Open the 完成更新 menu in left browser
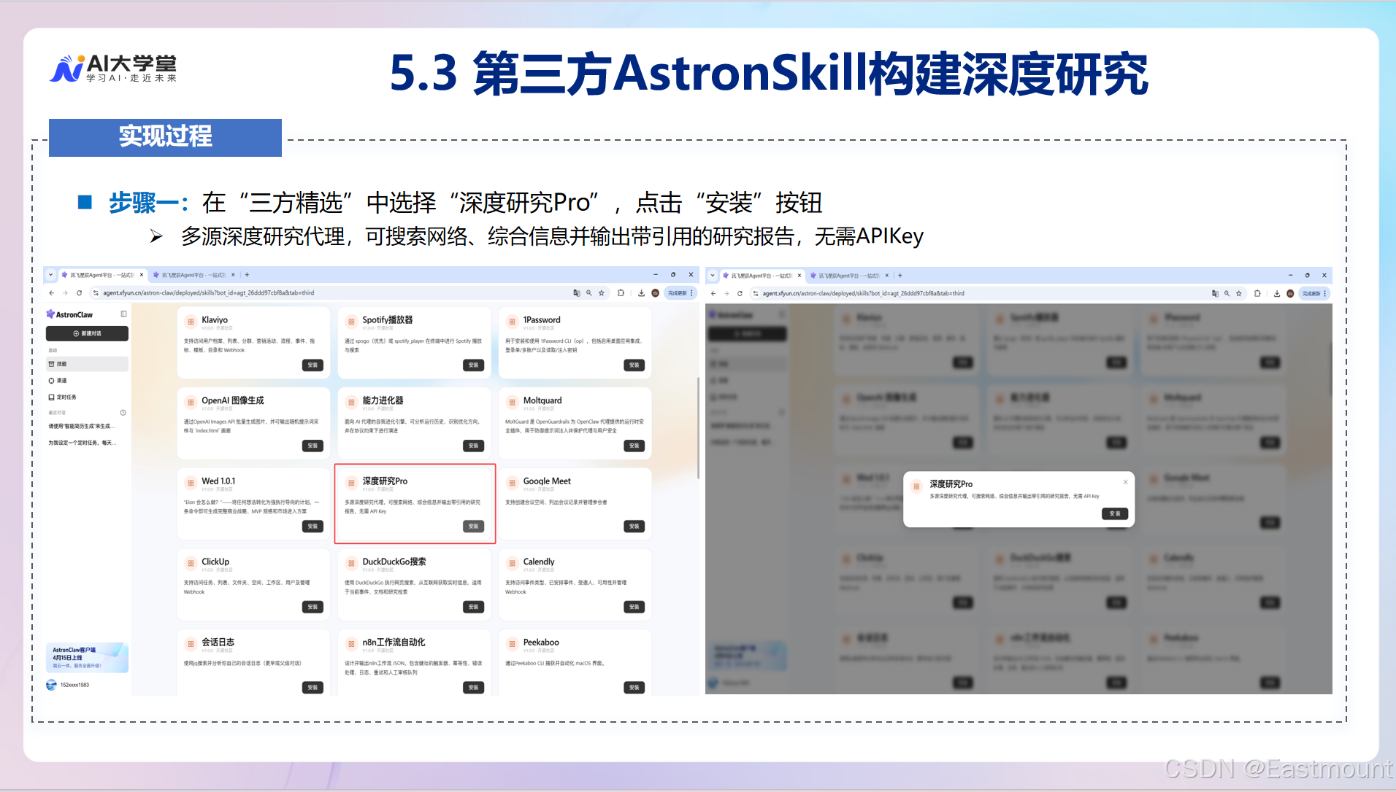 680,293
